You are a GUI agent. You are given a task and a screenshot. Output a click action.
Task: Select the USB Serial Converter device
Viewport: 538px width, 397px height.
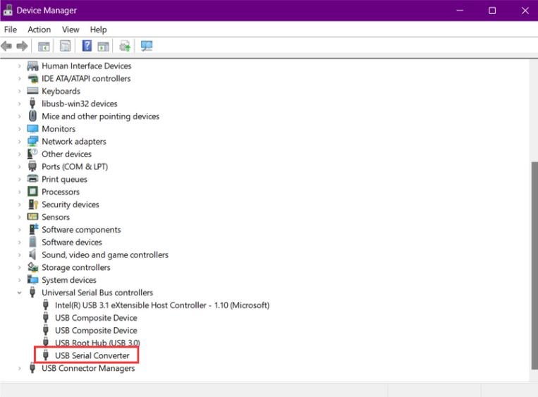click(92, 355)
